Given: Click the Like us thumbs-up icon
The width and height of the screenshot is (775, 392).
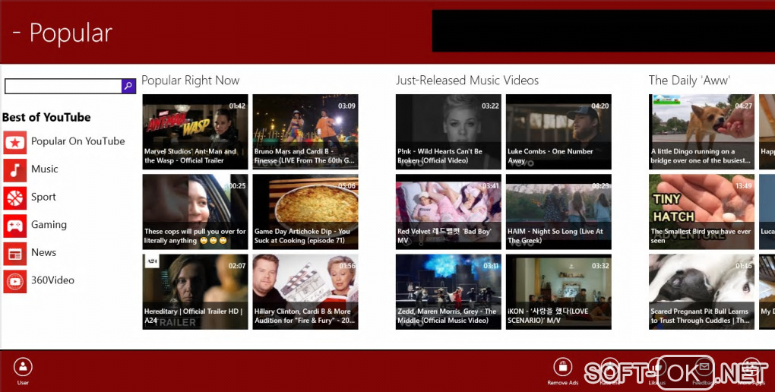Looking at the screenshot, I should pyautogui.click(x=657, y=367).
